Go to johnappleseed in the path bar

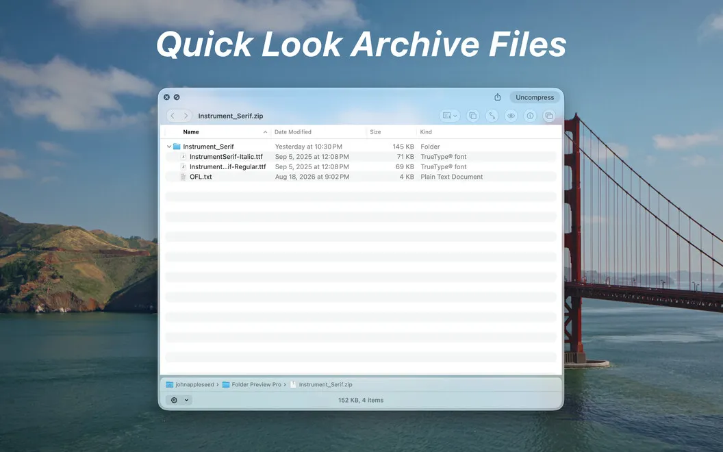(194, 385)
